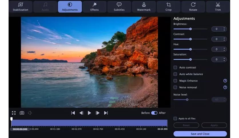Skip to the end of video
The height and width of the screenshot is (138, 239).
[106, 113]
